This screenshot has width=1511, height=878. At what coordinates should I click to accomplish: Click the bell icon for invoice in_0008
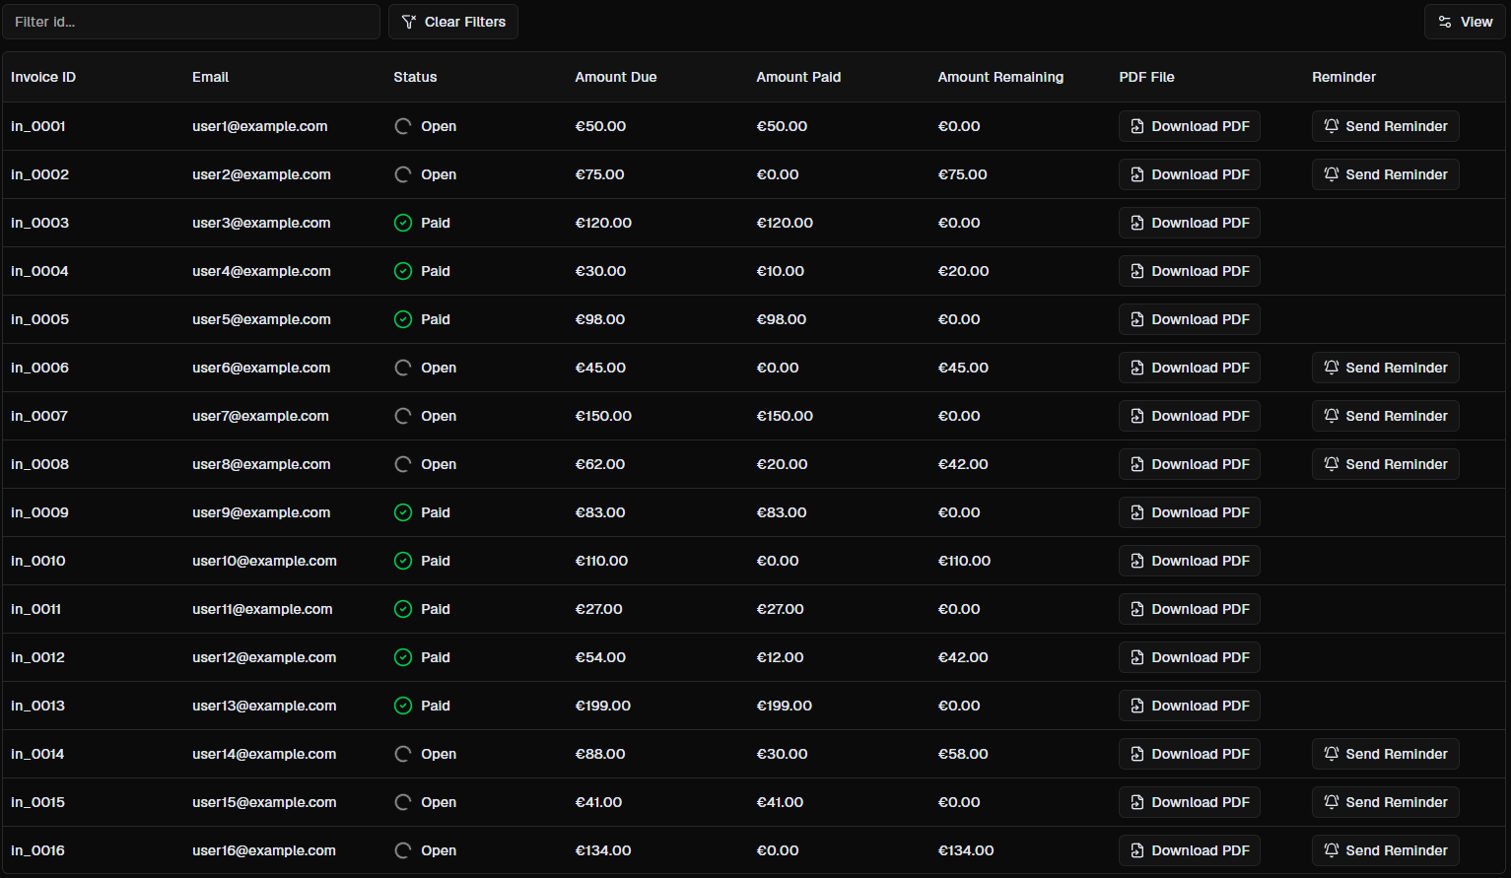(1332, 464)
